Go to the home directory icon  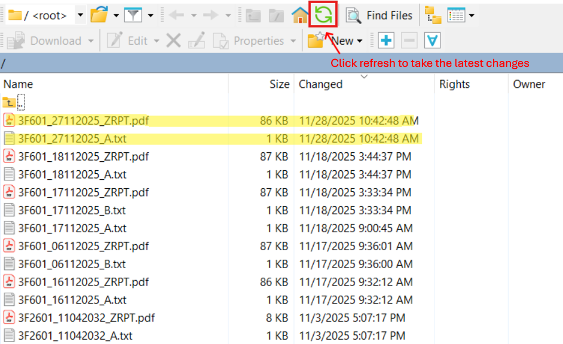point(300,16)
